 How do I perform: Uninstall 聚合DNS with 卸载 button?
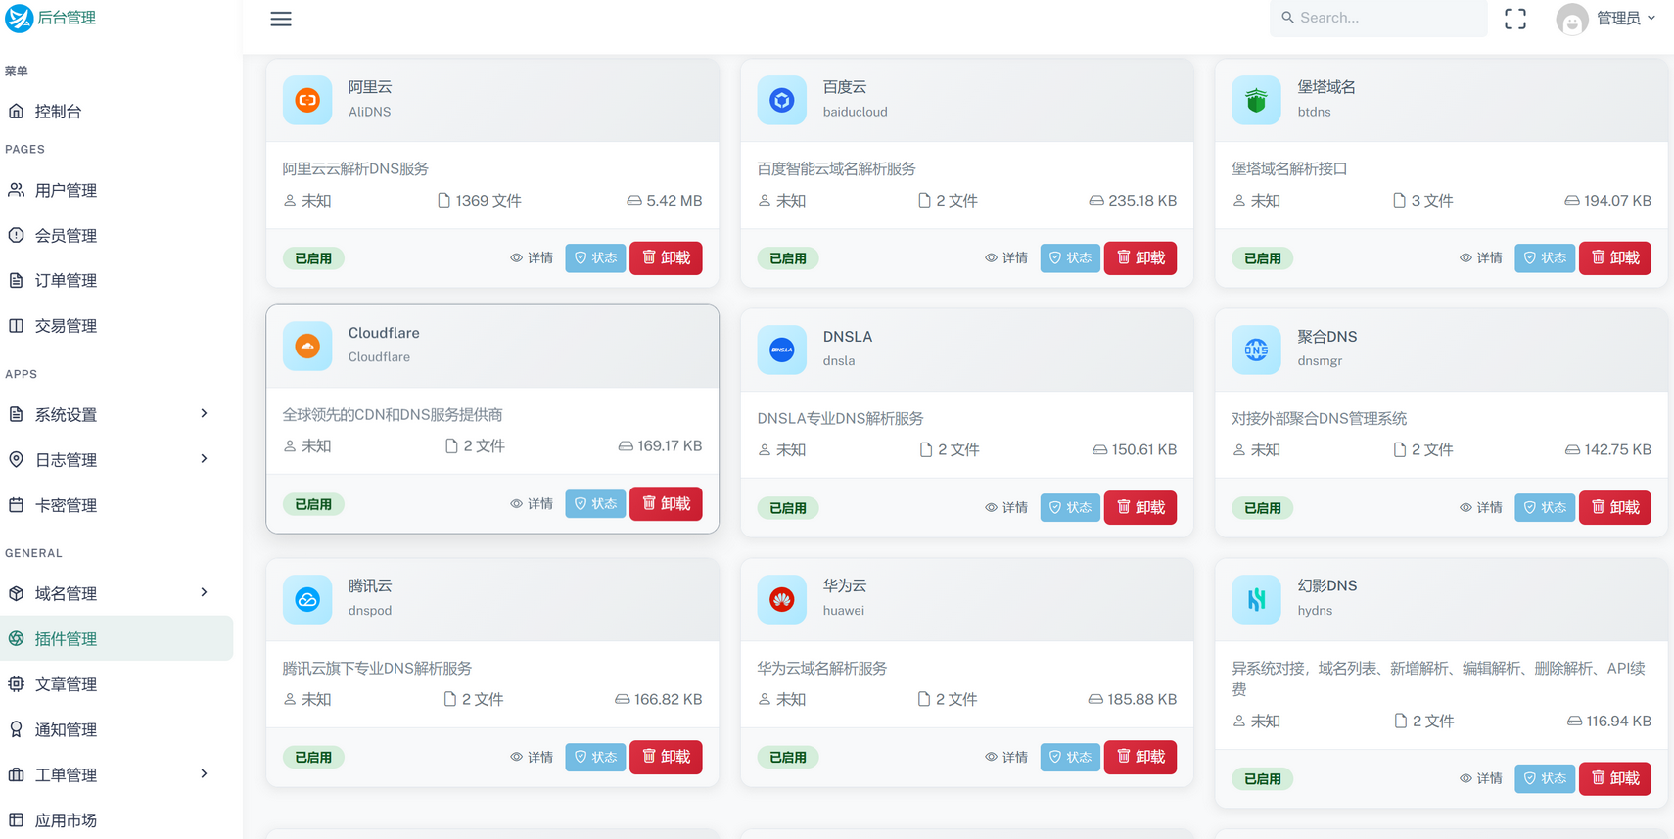(1615, 507)
